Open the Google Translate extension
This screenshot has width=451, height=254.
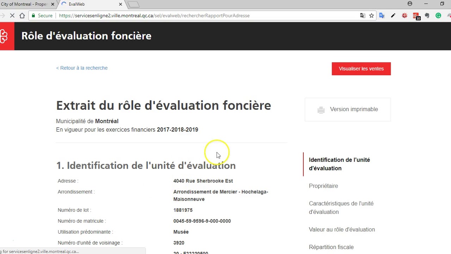point(382,16)
